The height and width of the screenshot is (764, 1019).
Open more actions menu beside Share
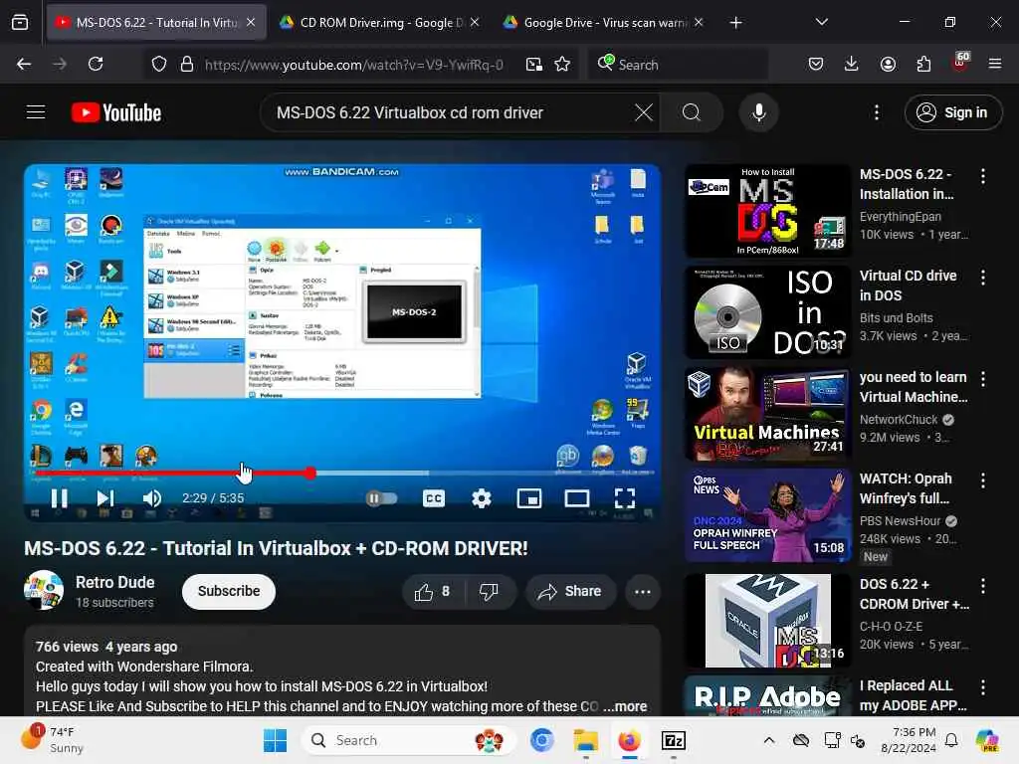tap(643, 592)
